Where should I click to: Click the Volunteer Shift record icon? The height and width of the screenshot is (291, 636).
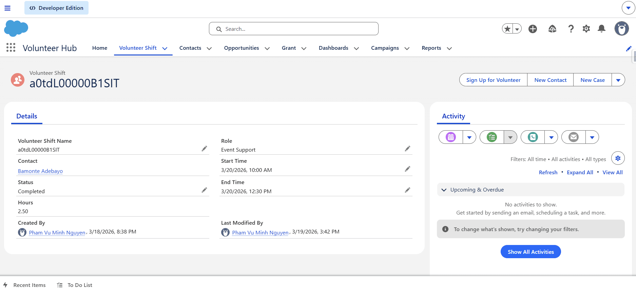coord(18,80)
